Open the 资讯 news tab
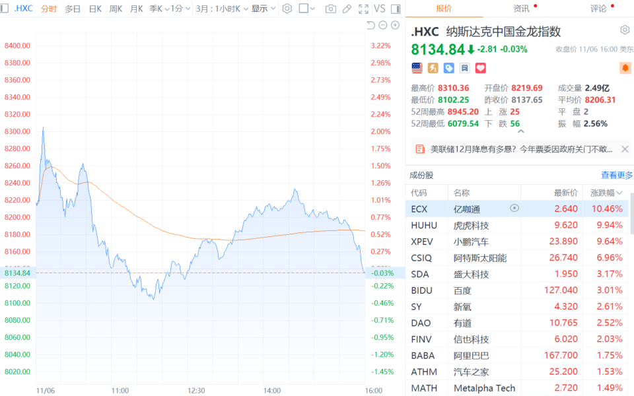The image size is (634, 396). pyautogui.click(x=521, y=9)
